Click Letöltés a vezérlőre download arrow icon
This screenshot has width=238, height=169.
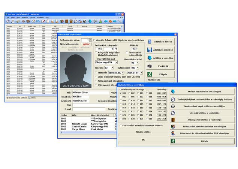[x=150, y=58]
